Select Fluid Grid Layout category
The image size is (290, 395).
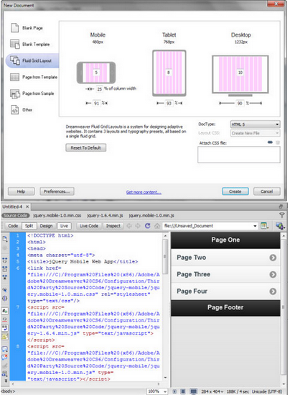point(32,60)
